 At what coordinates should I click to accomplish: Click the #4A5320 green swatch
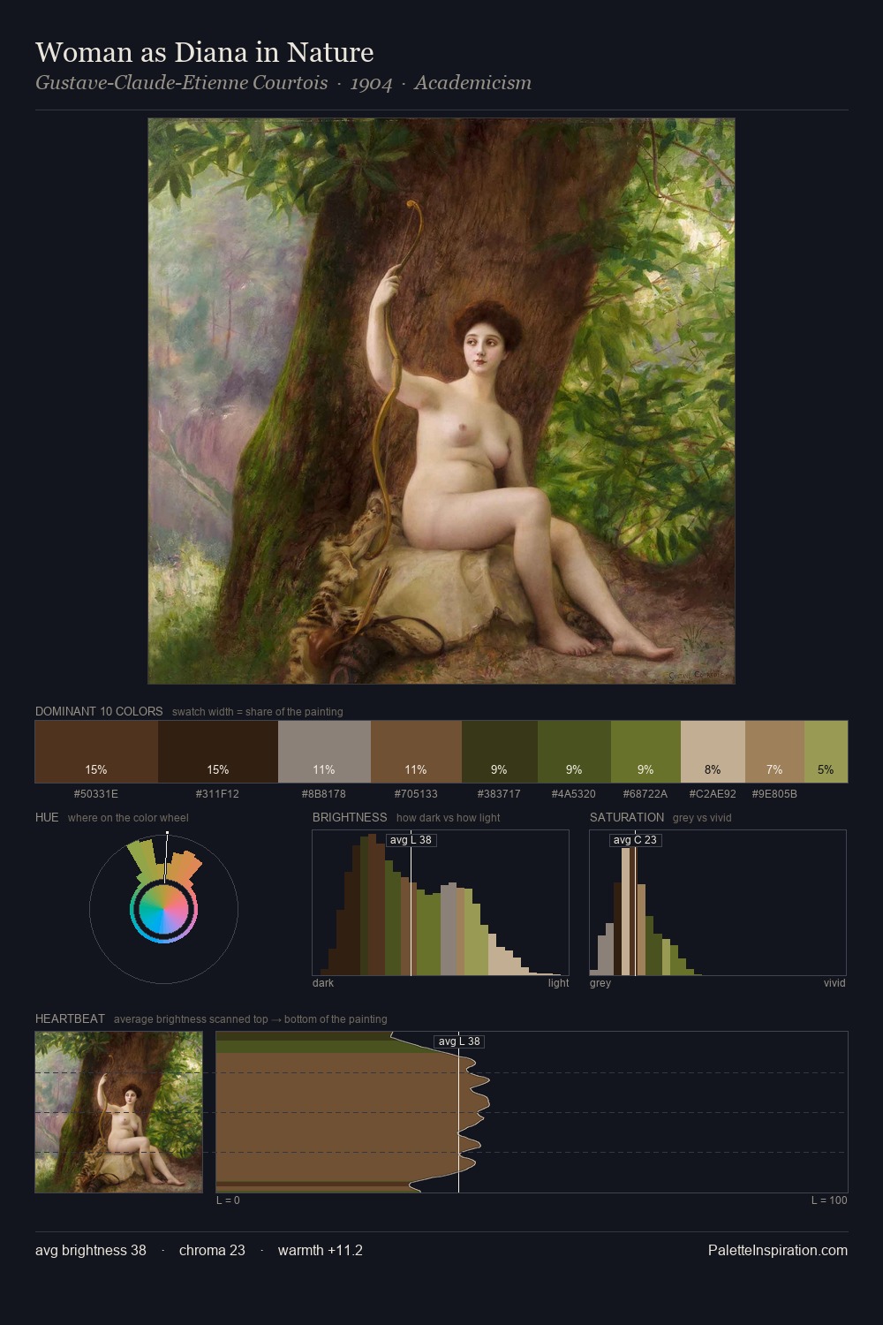574,752
